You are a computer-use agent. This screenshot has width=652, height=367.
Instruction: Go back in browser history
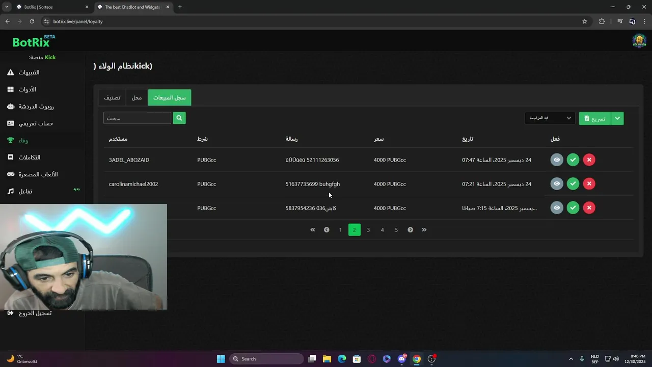tap(7, 21)
